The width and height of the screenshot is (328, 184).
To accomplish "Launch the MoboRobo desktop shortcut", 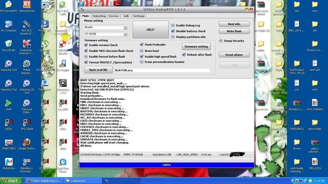I will (x=9, y=163).
